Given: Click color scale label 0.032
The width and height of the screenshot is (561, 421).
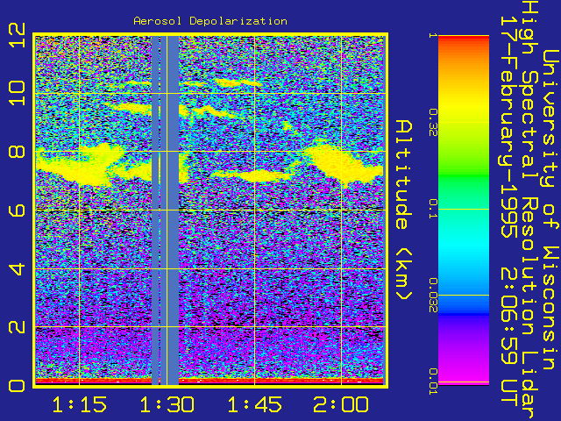Looking at the screenshot, I should pos(433,295).
